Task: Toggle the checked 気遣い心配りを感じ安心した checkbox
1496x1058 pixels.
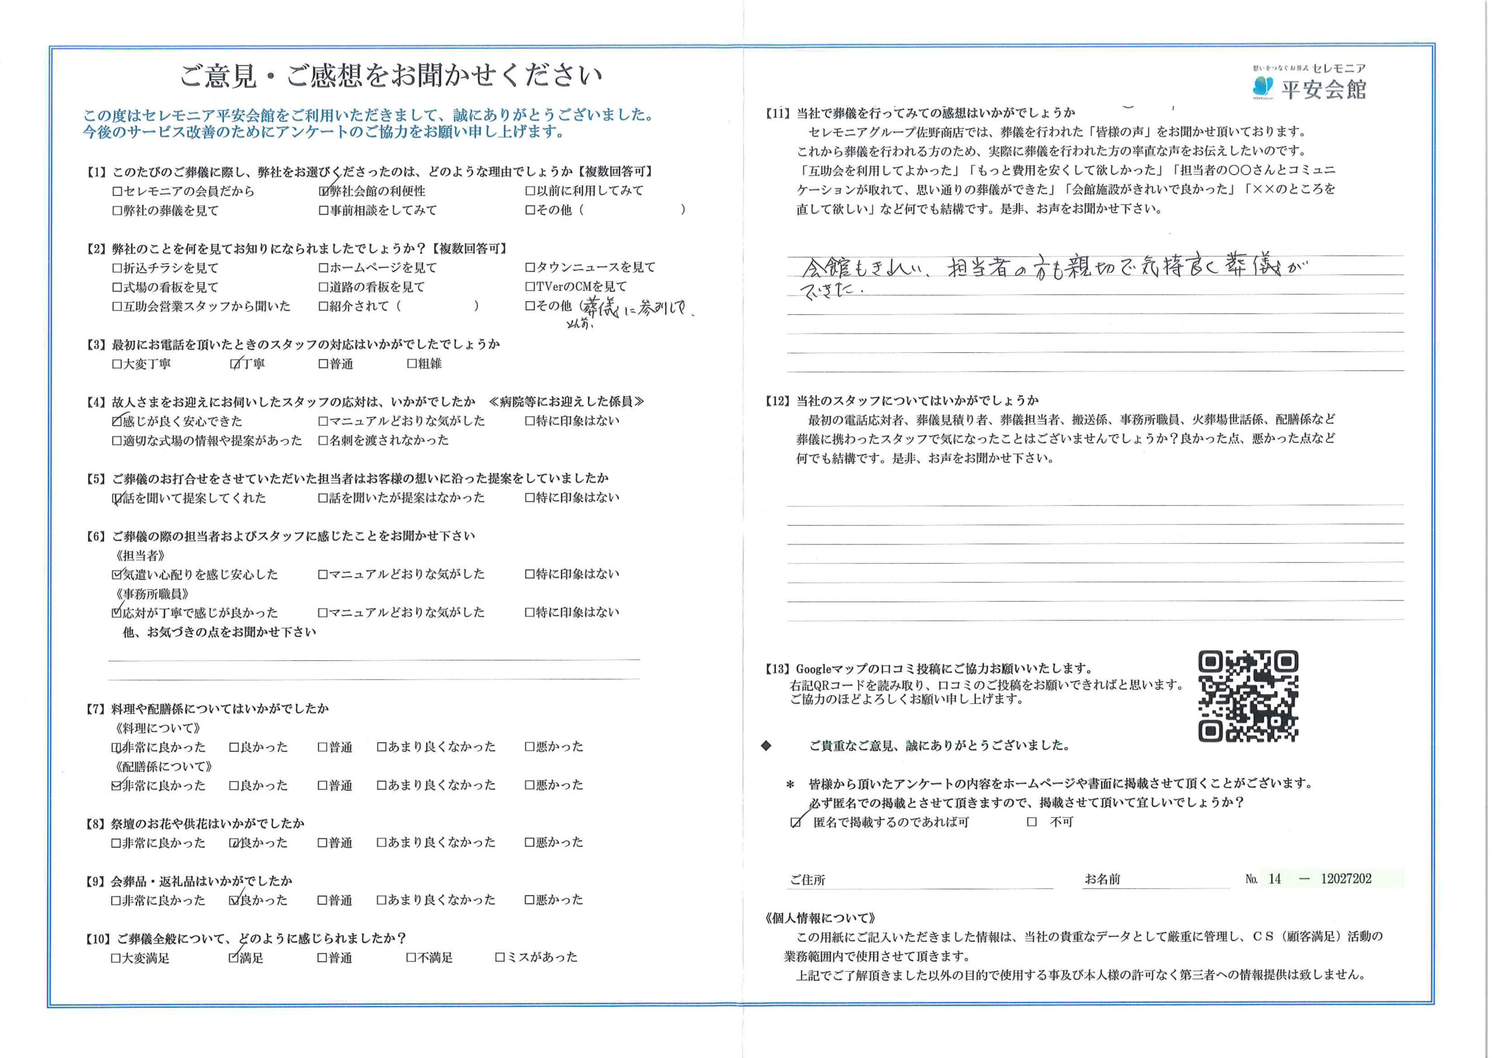Action: [117, 575]
